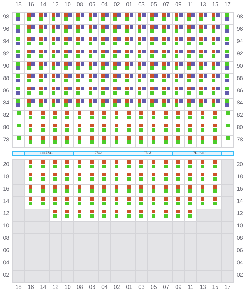The width and height of the screenshot is (246, 295).
Task: Click the orange square in row 82, column 12
Action: [x=55, y=113]
